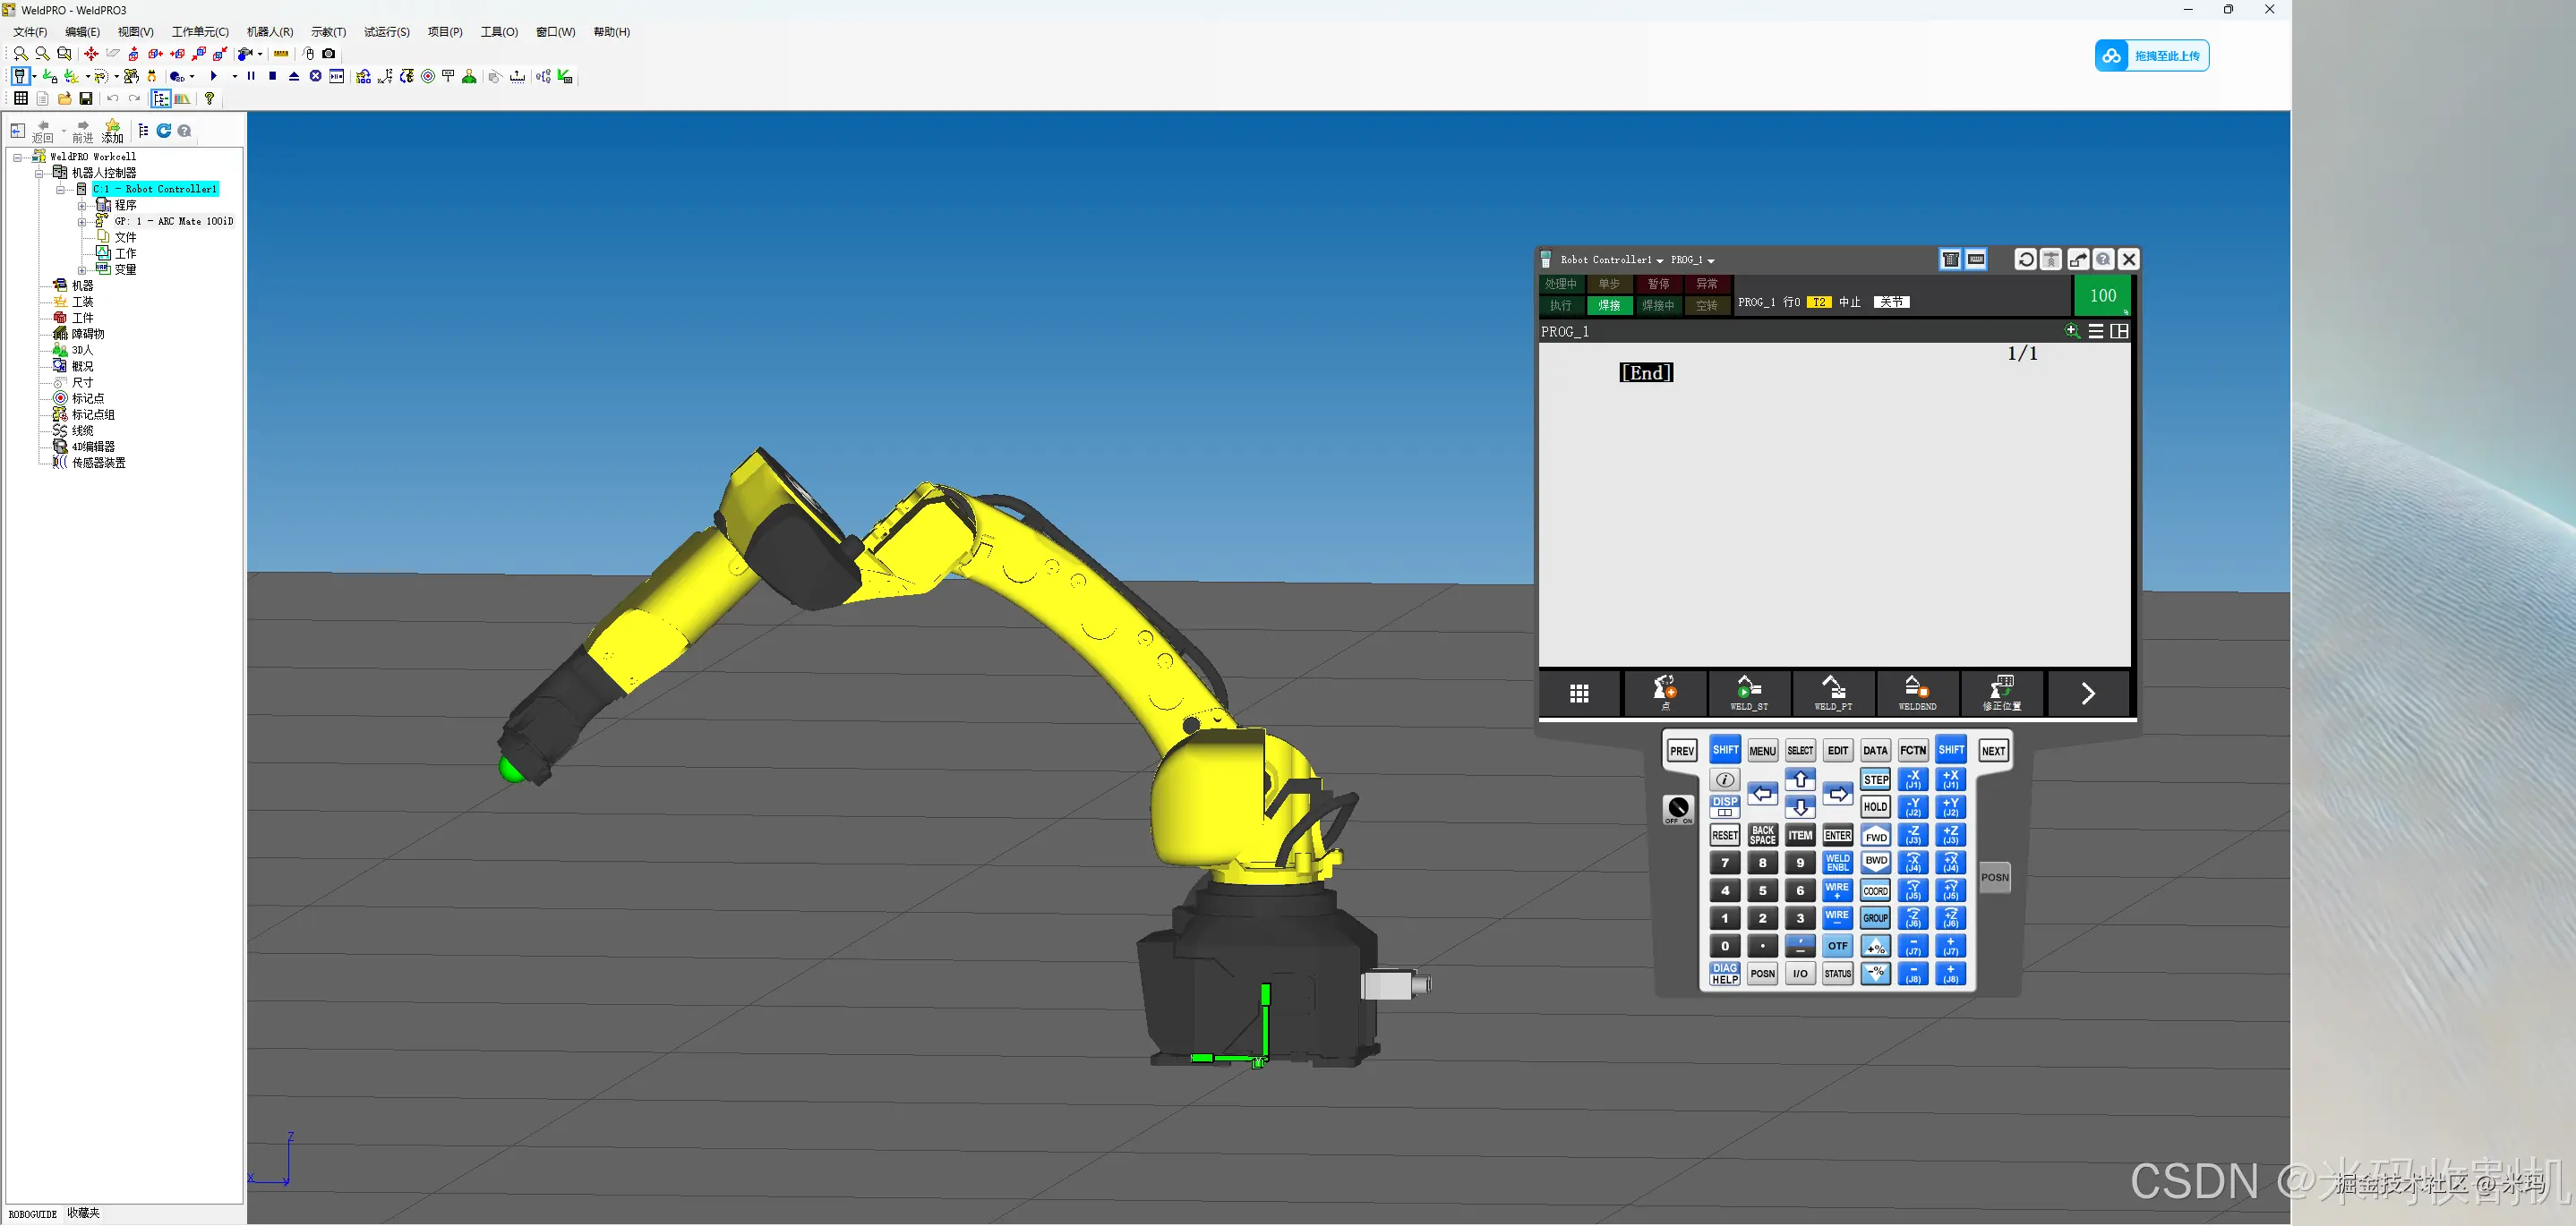Click the stop run square icon
Image resolution: width=2576 pixels, height=1226 pixels.
point(272,76)
